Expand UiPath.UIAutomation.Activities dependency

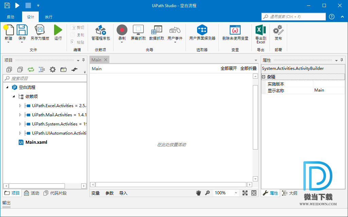click(20, 133)
